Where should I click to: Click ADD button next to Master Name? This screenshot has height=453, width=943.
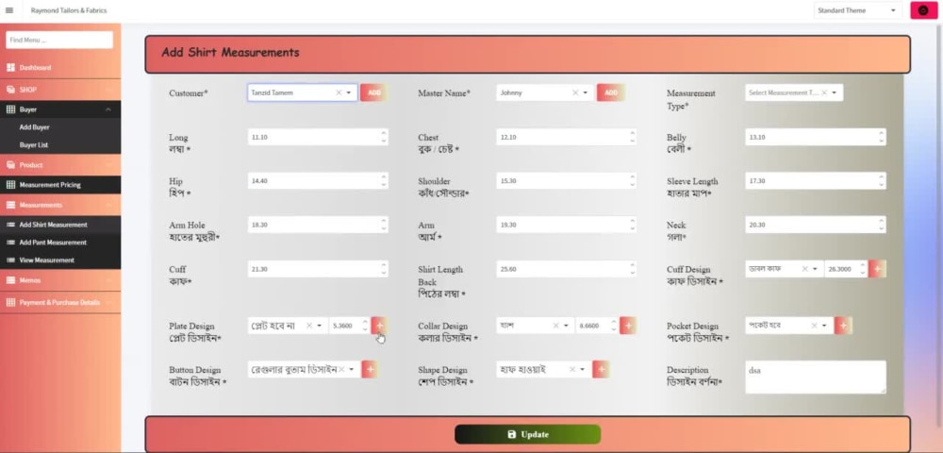[611, 92]
